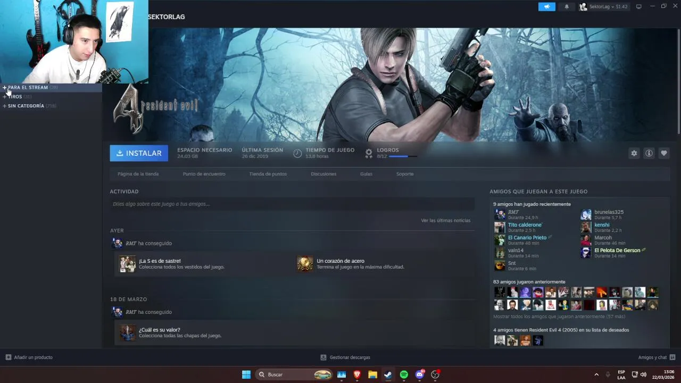Click the taskbar Buscar search box
The width and height of the screenshot is (681, 383).
coord(294,374)
